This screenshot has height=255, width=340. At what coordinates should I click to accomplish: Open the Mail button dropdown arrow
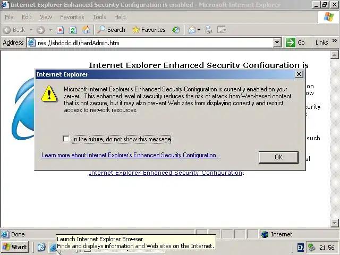pyautogui.click(x=199, y=30)
